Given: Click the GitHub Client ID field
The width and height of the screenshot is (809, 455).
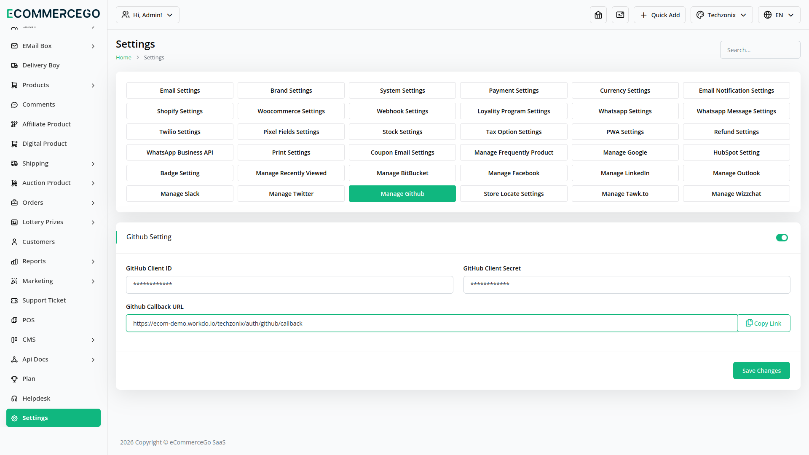Looking at the screenshot, I should (289, 285).
